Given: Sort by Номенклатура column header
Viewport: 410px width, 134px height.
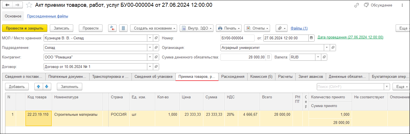Looking at the screenshot, I should pyautogui.click(x=77, y=102).
